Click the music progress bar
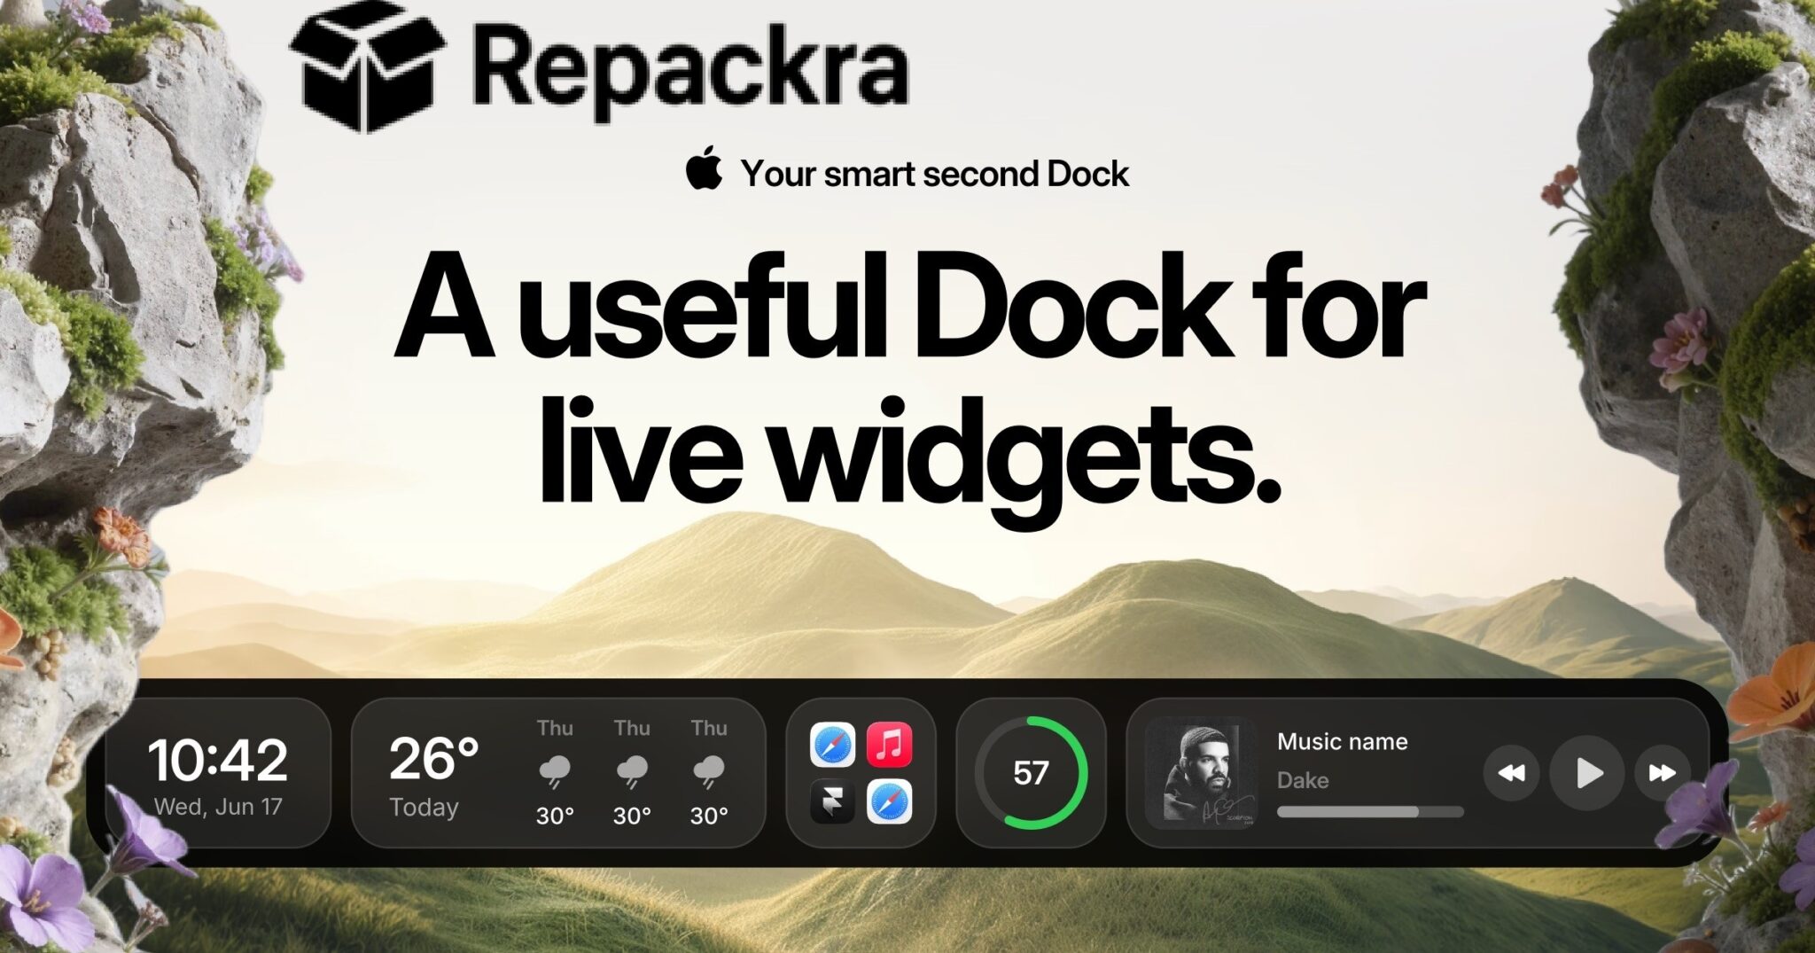The image size is (1815, 953). point(1370,811)
